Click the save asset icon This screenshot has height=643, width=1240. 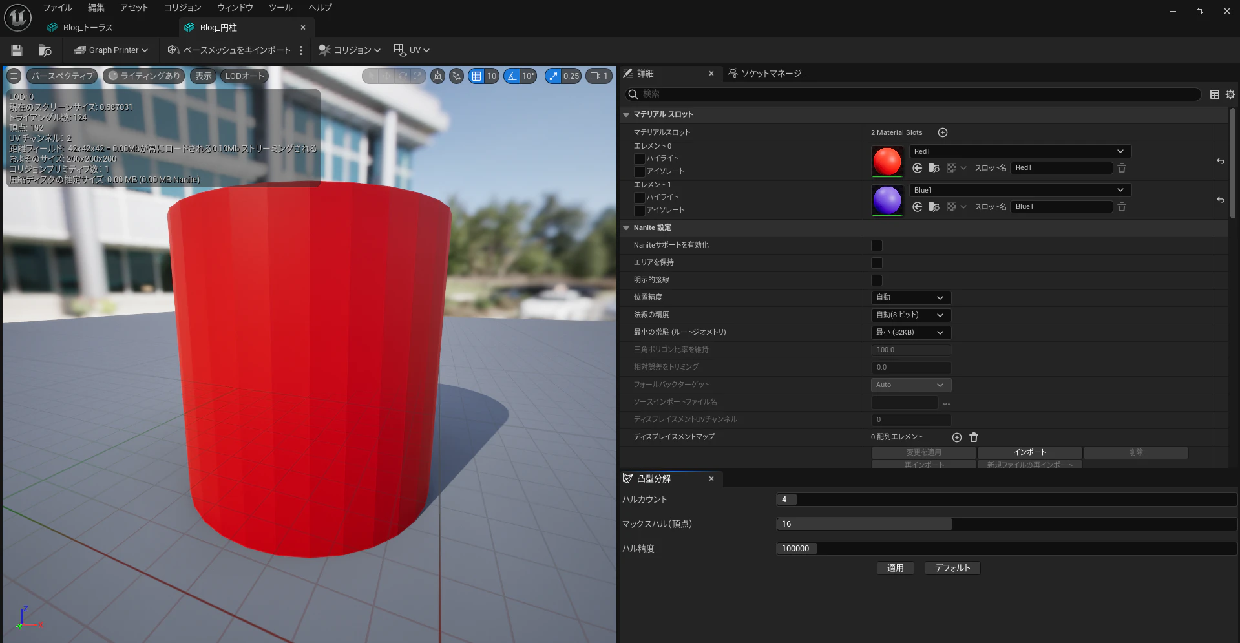tap(17, 50)
